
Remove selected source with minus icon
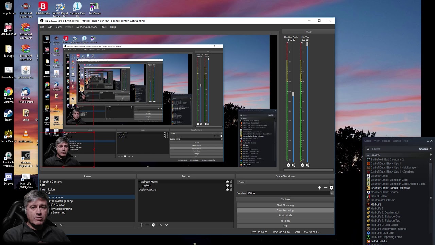147,225
